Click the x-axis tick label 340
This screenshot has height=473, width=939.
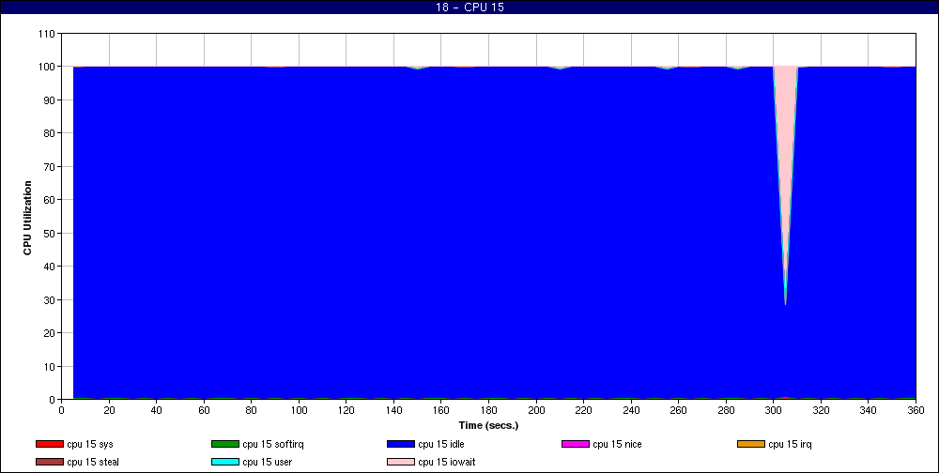click(869, 410)
